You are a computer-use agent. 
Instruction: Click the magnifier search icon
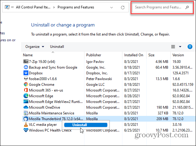[187, 7]
